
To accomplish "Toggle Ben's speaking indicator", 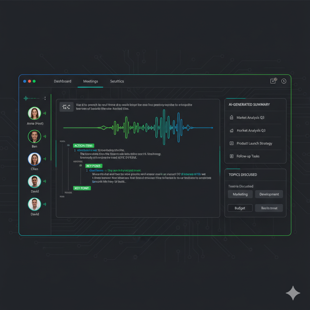I will point(44,136).
